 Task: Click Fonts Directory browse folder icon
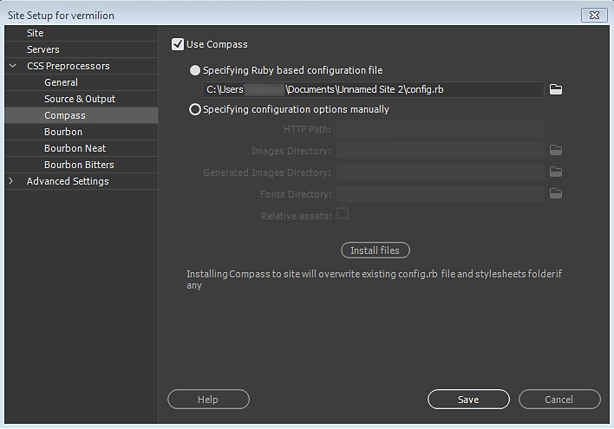(556, 194)
